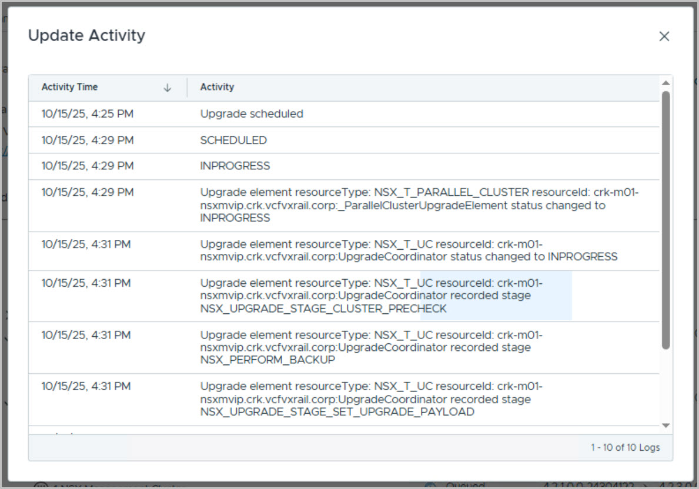Image resolution: width=699 pixels, height=489 pixels.
Task: Select the SCHEDULED activity row
Action: (233, 140)
